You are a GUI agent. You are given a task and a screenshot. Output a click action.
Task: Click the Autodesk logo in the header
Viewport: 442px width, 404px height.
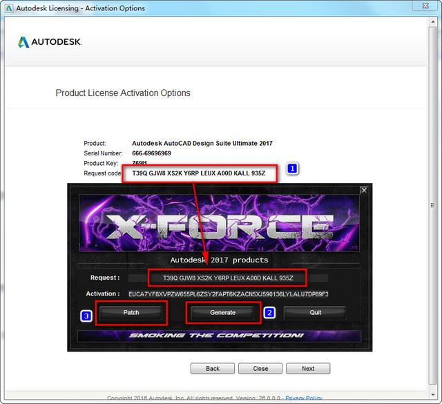coord(50,42)
